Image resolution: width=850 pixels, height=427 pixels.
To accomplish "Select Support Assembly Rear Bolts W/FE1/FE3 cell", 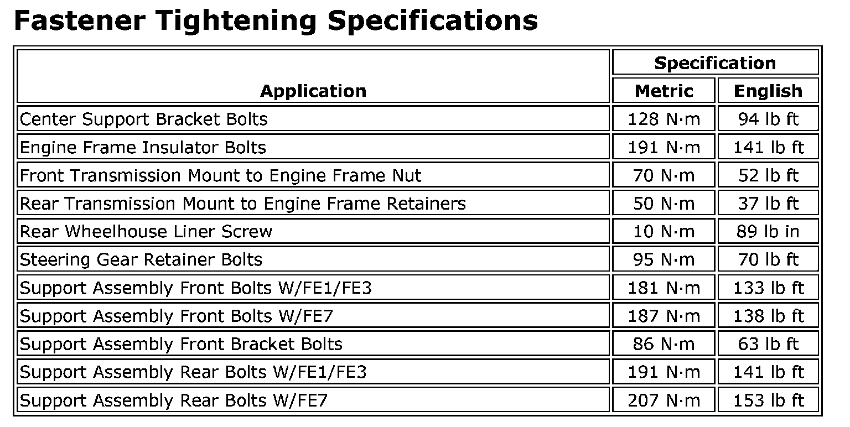I will (193, 372).
